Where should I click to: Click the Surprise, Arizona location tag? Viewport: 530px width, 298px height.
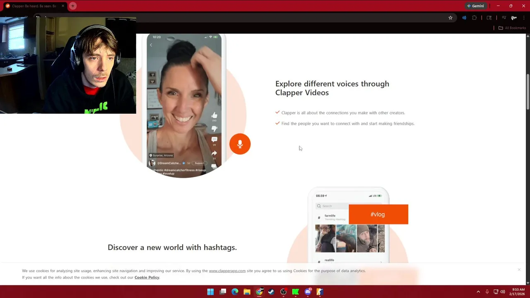(x=161, y=155)
